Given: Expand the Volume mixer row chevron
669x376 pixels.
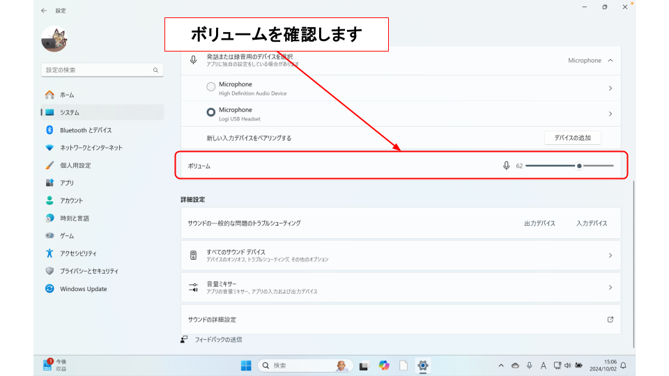Looking at the screenshot, I should coord(610,288).
